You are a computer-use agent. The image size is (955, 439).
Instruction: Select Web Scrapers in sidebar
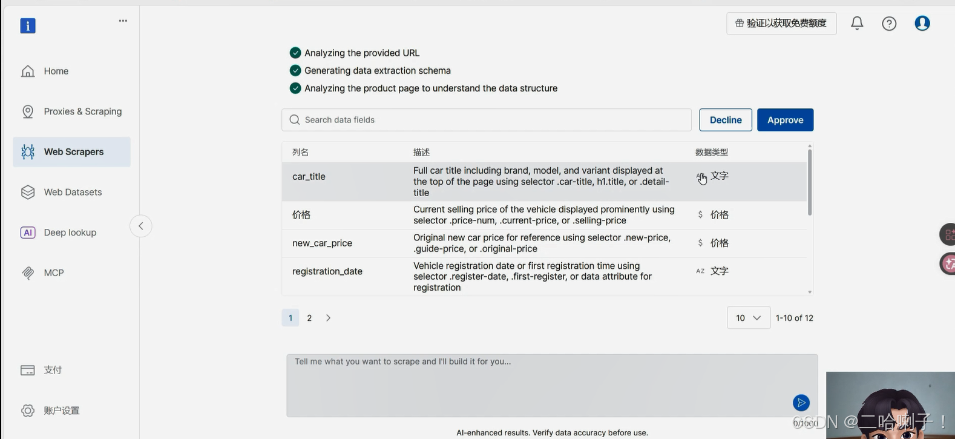(71, 152)
